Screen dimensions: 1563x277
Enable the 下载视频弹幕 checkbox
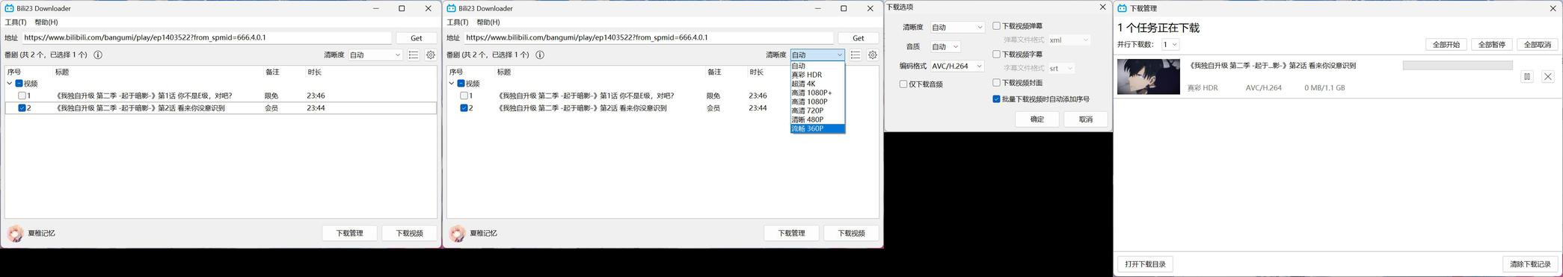[996, 26]
